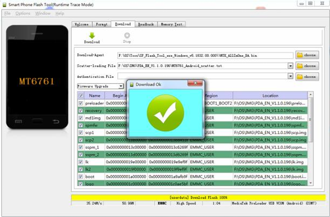Click the lk2 location cell ending lk.img

tap(270, 169)
